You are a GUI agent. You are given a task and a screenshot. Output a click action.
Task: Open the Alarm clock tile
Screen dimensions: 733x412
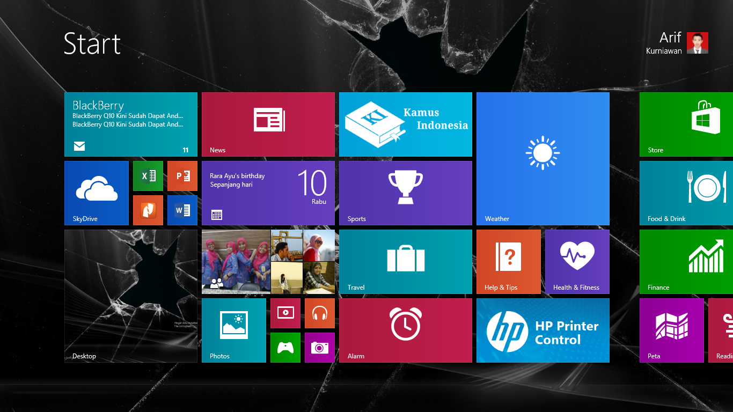point(406,330)
